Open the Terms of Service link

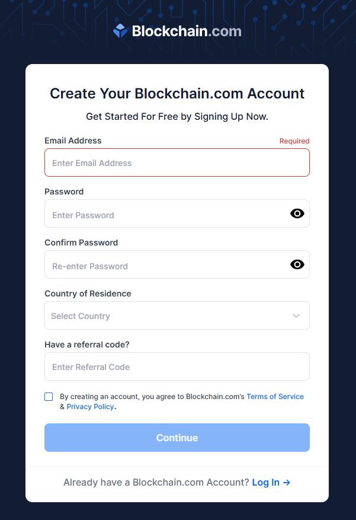275,397
